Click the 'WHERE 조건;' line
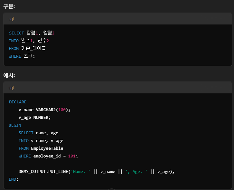Image resolution: width=234 pixels, height=190 pixels. pyautogui.click(x=22, y=56)
